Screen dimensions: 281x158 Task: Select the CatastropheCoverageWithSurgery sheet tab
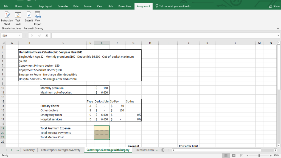point(108,150)
